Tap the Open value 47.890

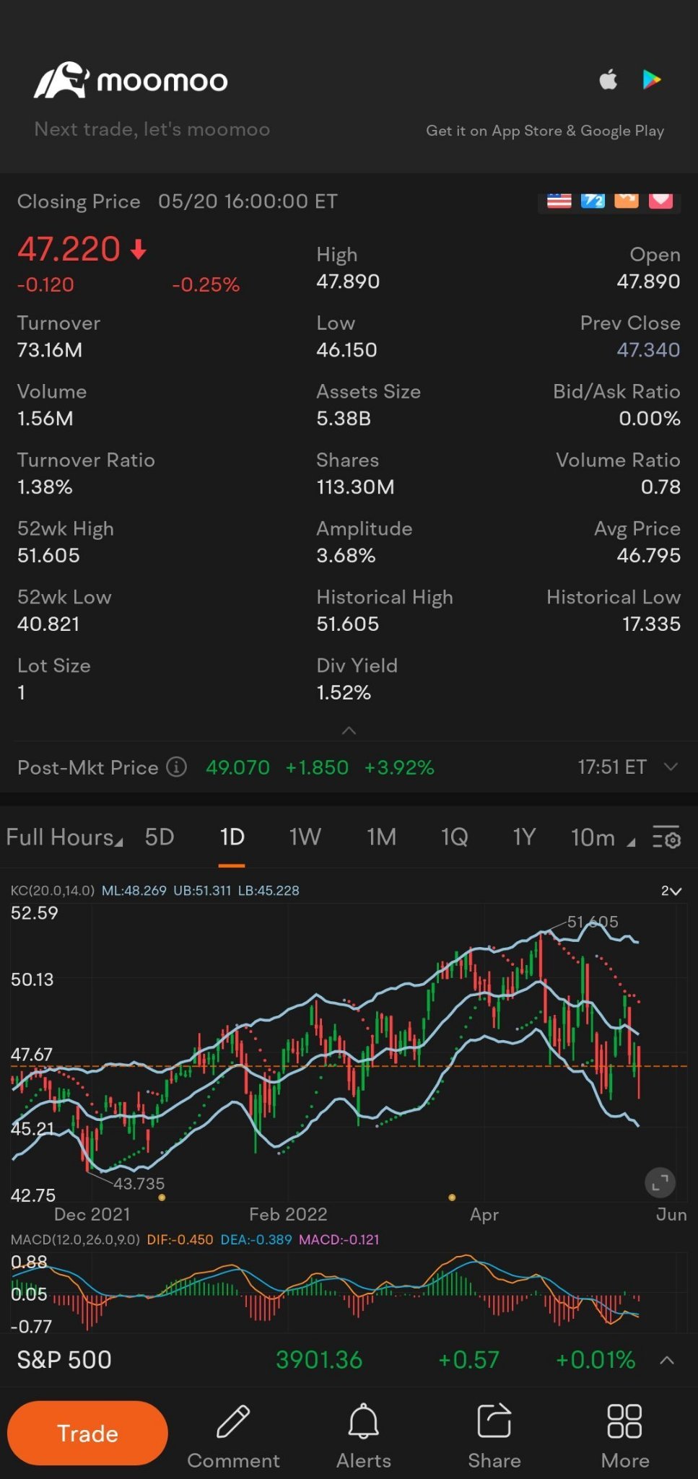coord(648,282)
